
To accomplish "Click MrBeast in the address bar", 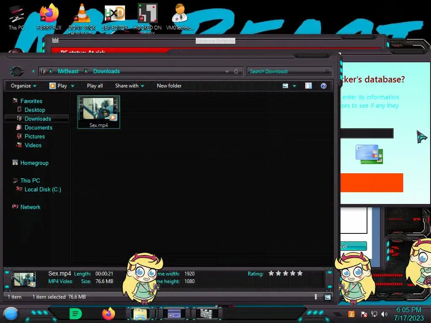I will pos(68,71).
